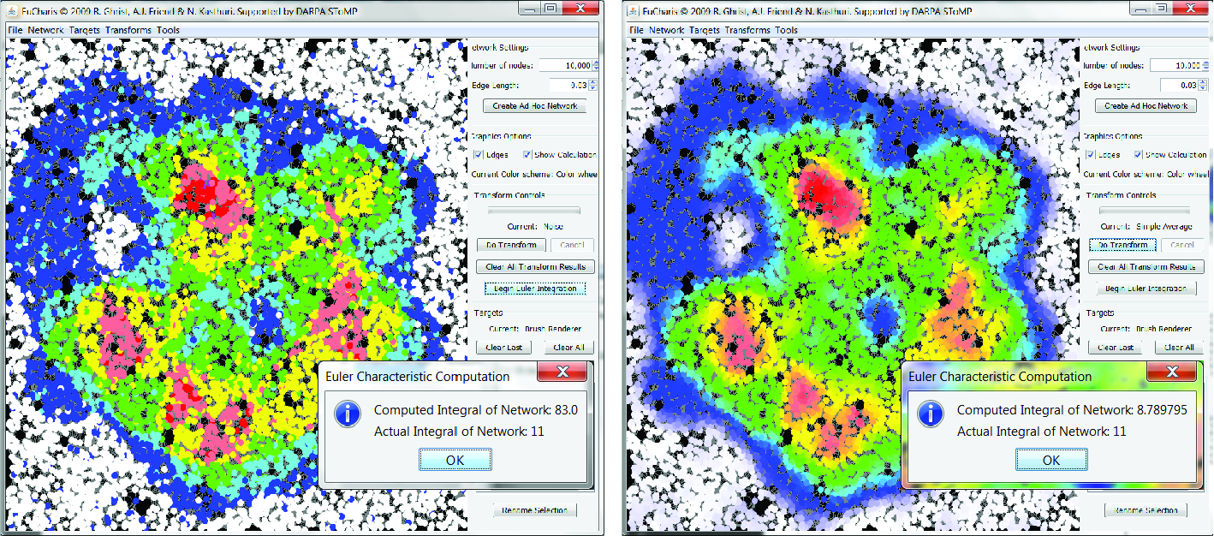The height and width of the screenshot is (536, 1214).
Task: Click Clear All Transform Results in right window
Action: point(1146,266)
